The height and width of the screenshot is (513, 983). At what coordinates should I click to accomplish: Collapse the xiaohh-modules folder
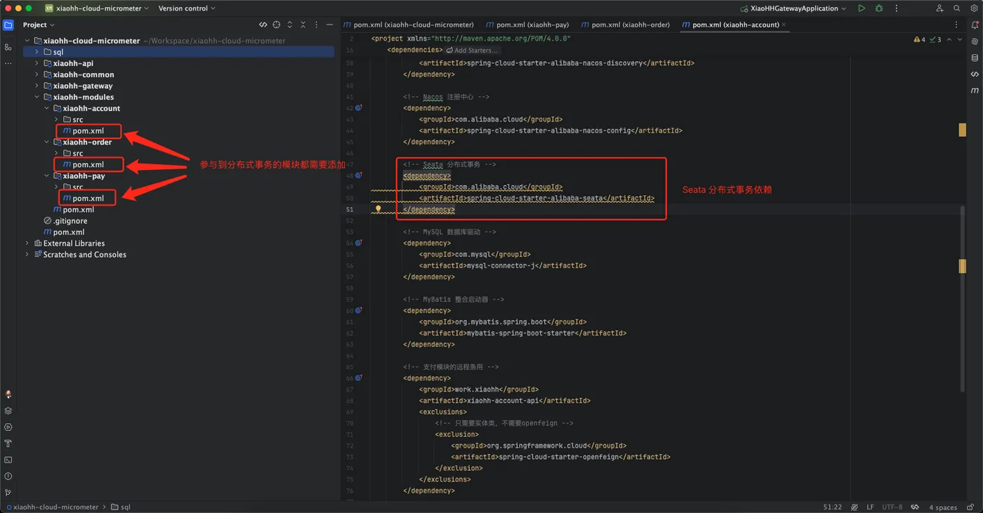[x=37, y=97]
